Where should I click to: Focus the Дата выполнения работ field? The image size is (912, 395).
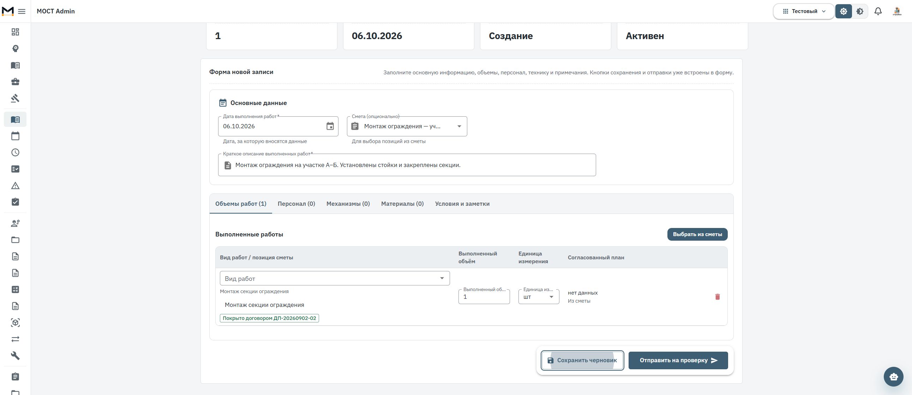click(278, 126)
